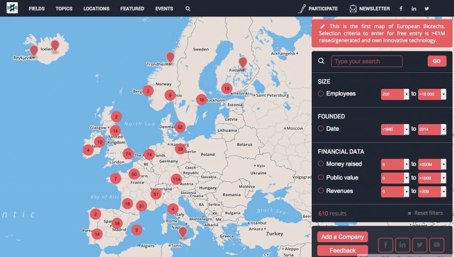Share via the LinkedIn button in the bottom panel
This screenshot has height=257, width=454.
pos(403,245)
